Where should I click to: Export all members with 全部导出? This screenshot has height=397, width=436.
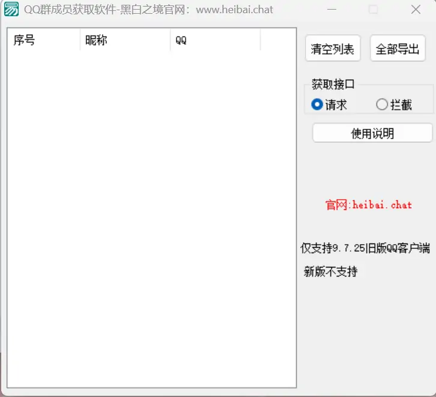click(x=398, y=49)
